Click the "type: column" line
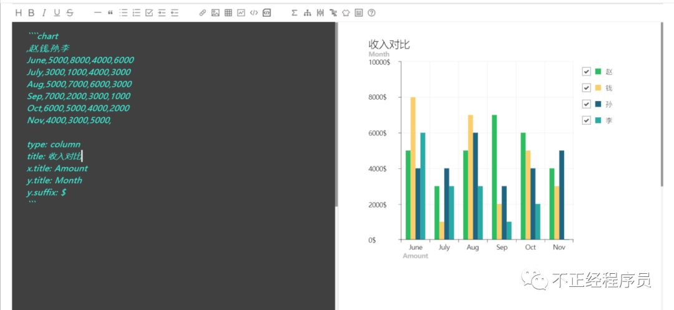The height and width of the screenshot is (310, 674). pos(54,144)
